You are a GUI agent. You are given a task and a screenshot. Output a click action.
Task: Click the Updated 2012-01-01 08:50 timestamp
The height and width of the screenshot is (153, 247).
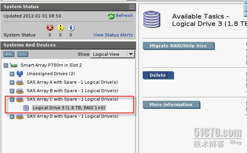click(x=32, y=16)
